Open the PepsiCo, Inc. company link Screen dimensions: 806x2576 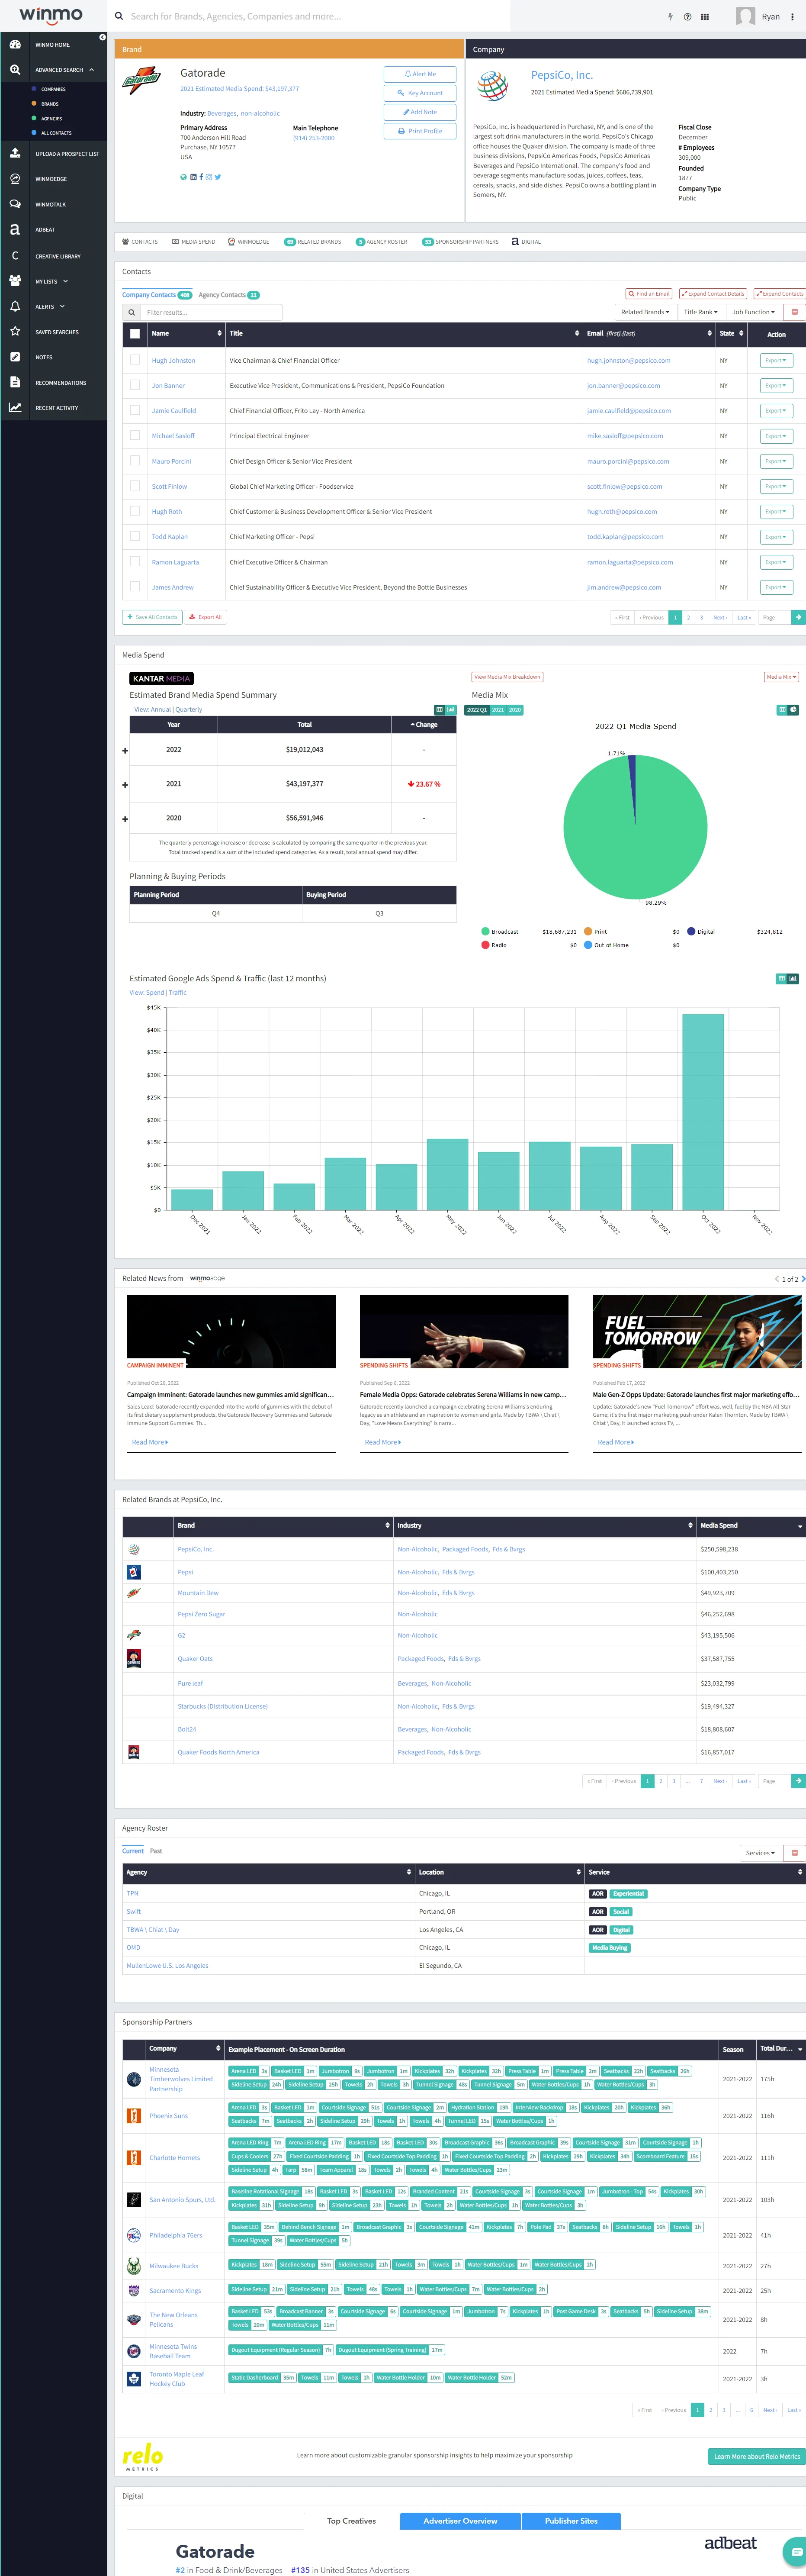pos(562,75)
